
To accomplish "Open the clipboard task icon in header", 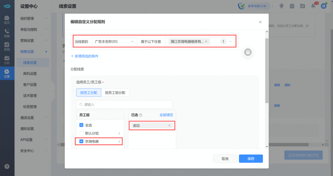I will pos(292,6).
